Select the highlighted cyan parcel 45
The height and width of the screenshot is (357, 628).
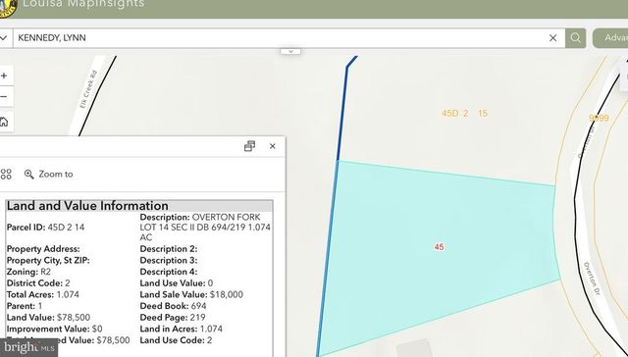point(439,247)
